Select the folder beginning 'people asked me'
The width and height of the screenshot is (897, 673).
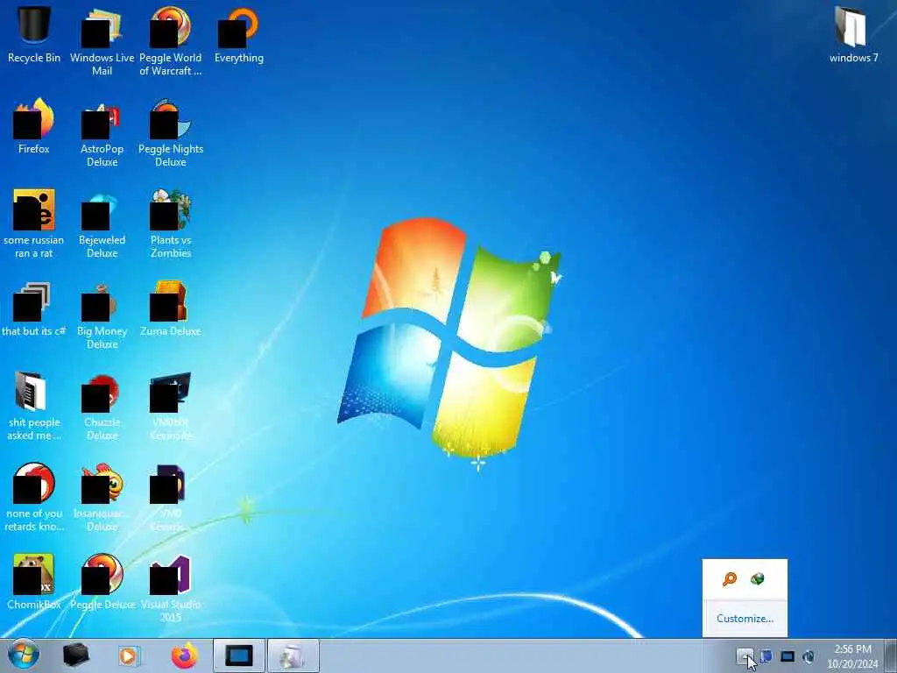point(34,405)
